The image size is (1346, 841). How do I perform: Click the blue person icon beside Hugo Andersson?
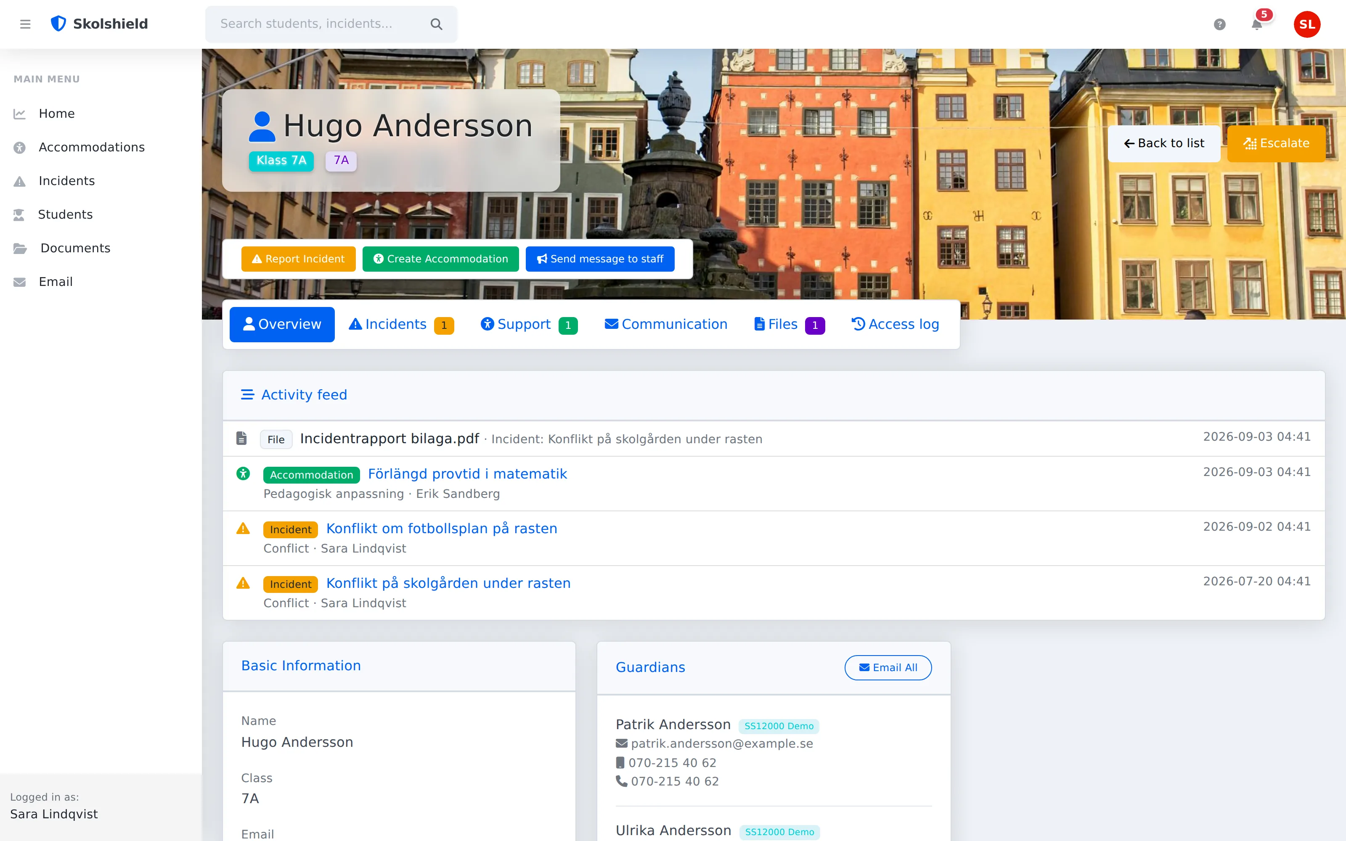[x=261, y=126]
